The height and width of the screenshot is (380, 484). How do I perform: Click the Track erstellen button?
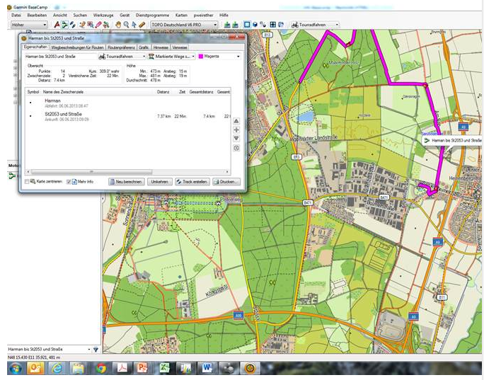[191, 182]
